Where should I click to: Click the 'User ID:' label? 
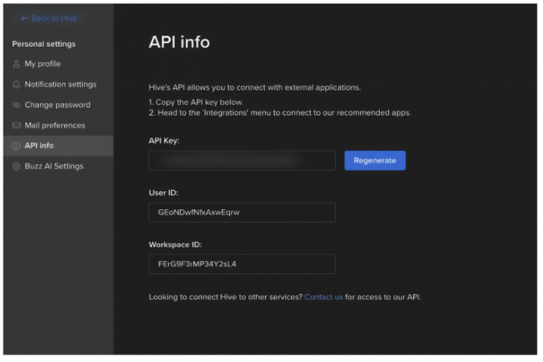coord(163,193)
